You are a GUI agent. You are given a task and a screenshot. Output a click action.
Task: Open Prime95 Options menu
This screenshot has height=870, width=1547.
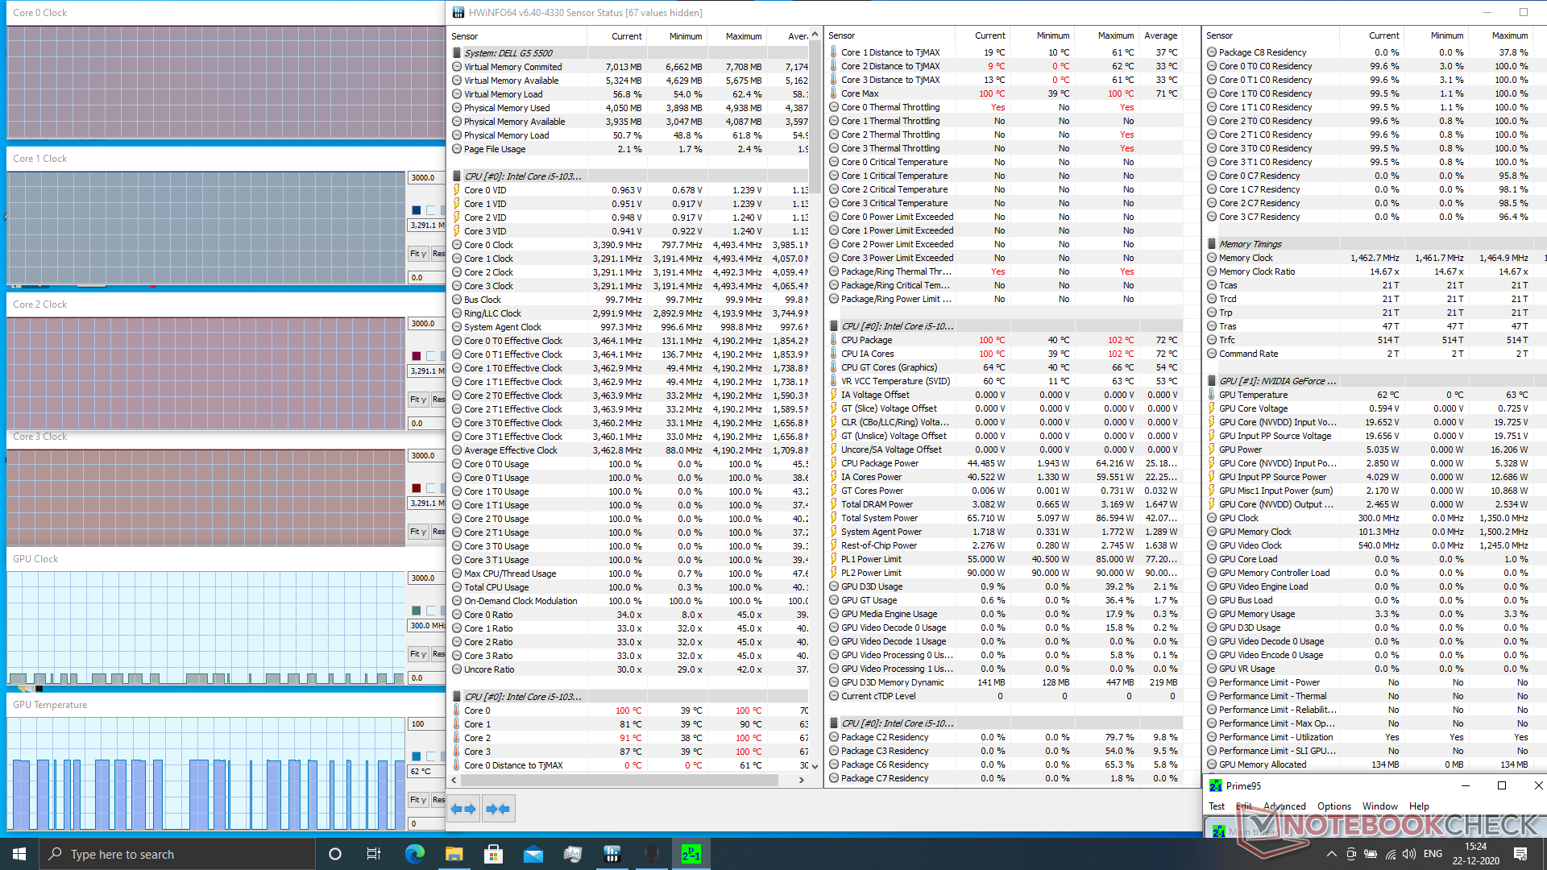(x=1333, y=806)
